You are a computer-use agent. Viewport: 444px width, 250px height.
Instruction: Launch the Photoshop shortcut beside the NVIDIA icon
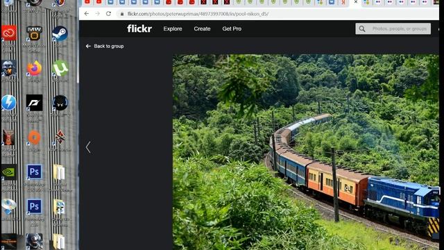click(34, 172)
